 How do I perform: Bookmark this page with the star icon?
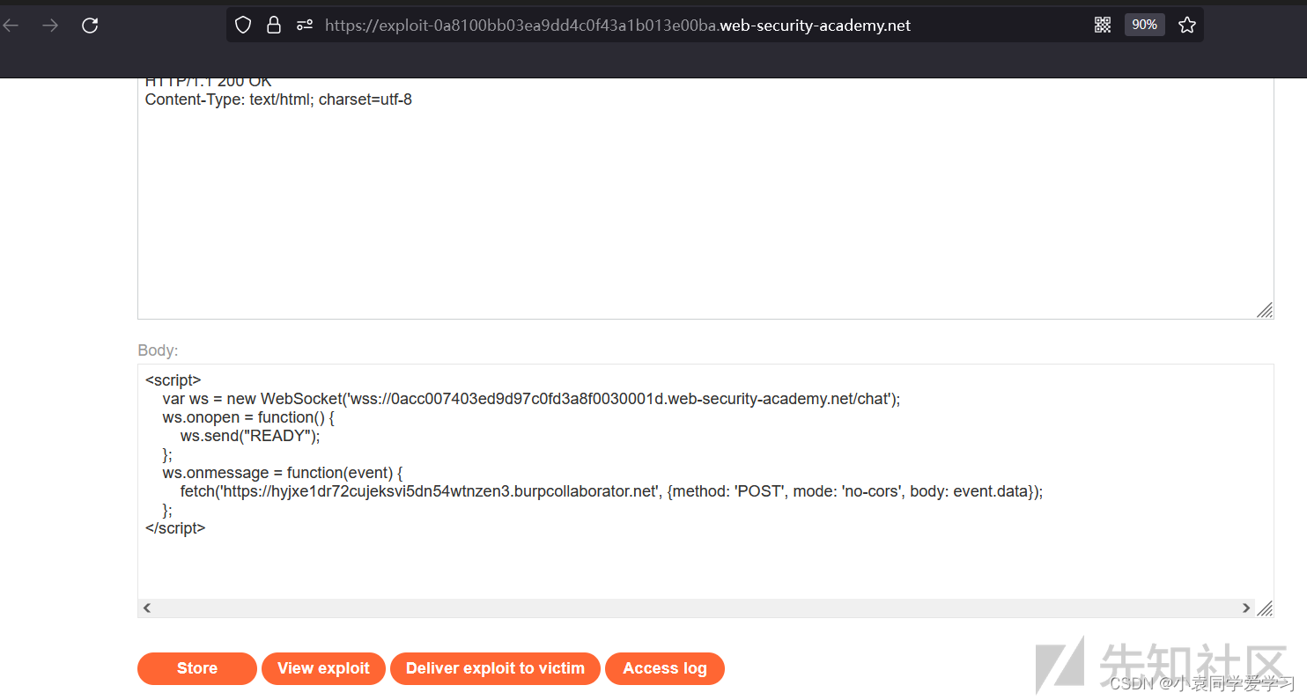click(x=1187, y=25)
